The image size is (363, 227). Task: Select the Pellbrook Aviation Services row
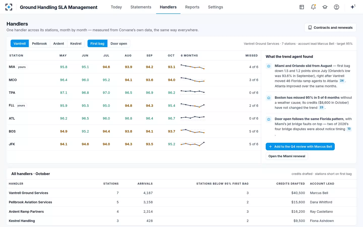[x=181, y=202]
